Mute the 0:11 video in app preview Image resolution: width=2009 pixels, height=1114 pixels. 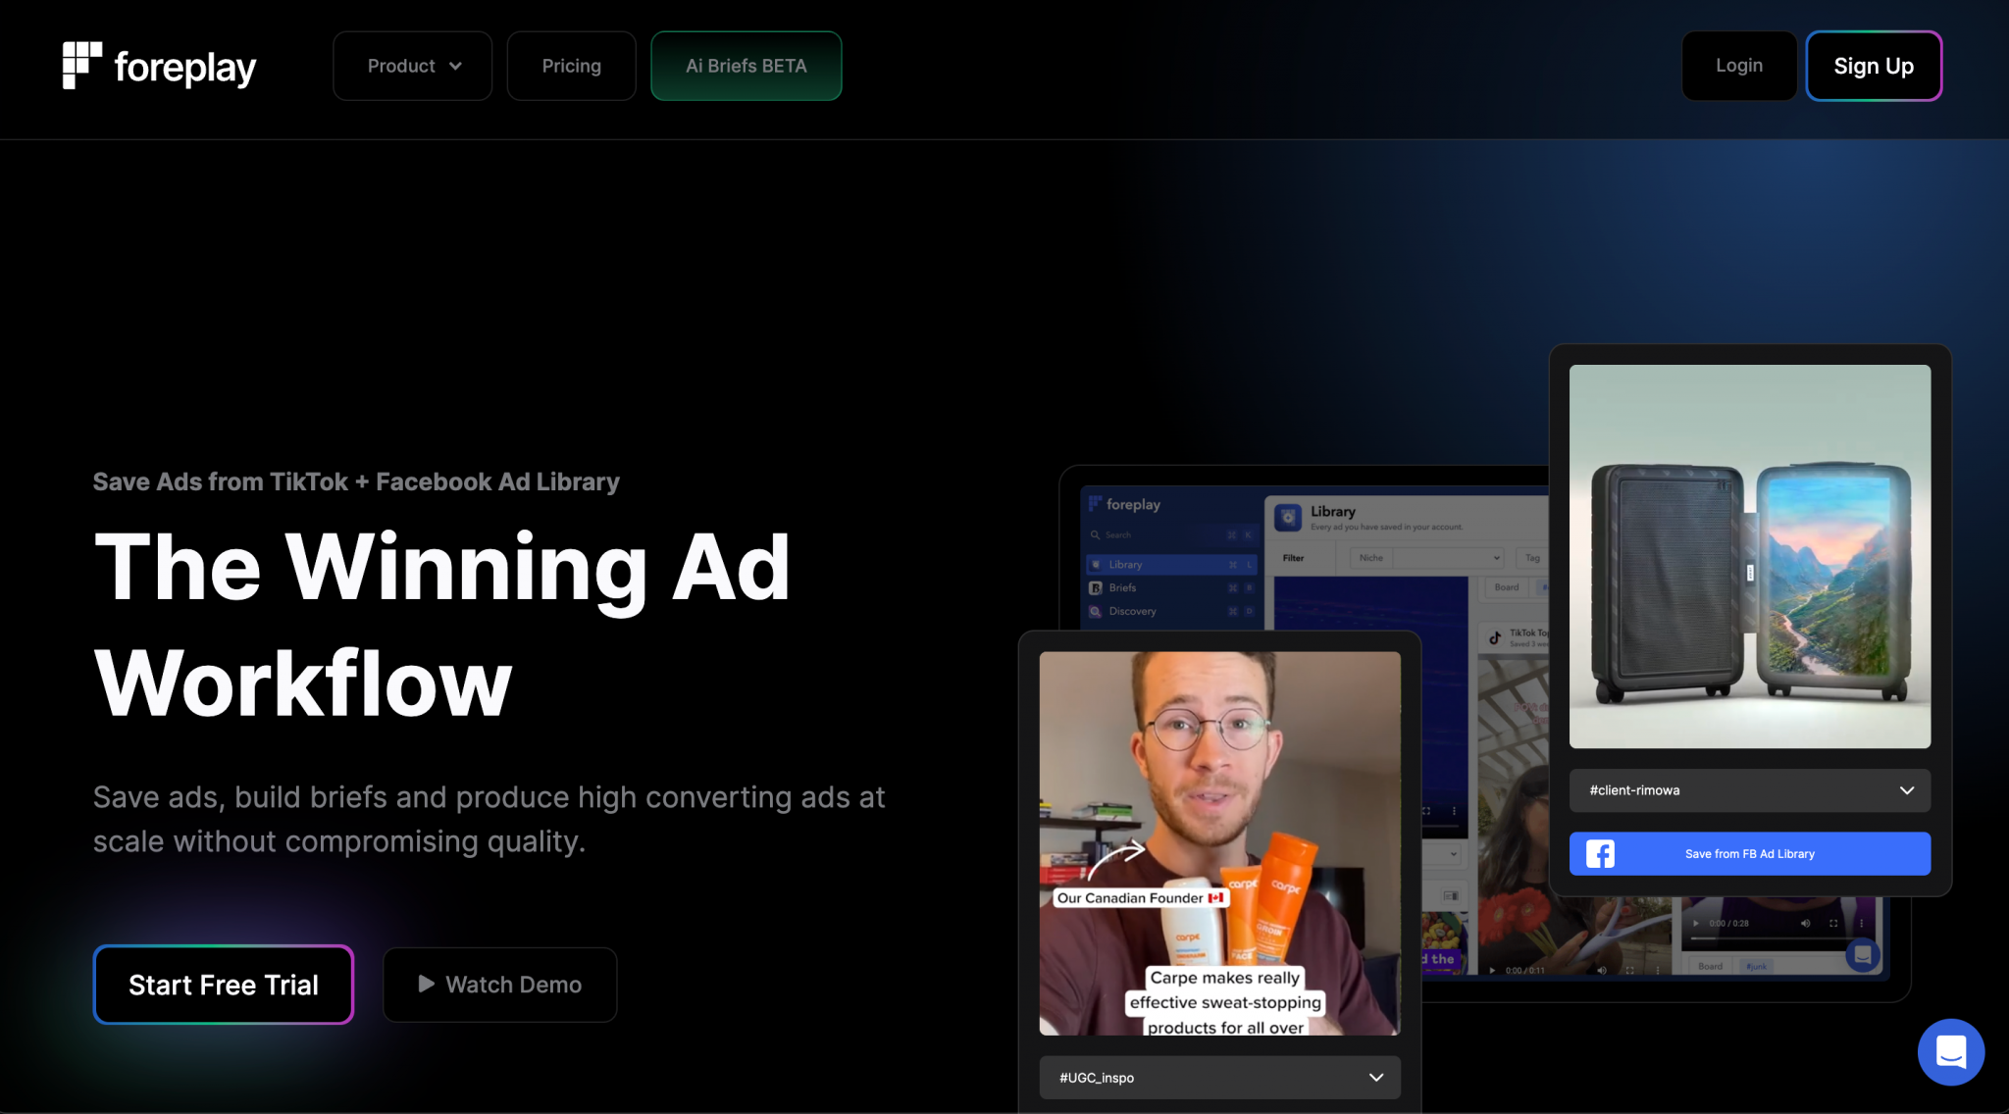pos(1601,970)
